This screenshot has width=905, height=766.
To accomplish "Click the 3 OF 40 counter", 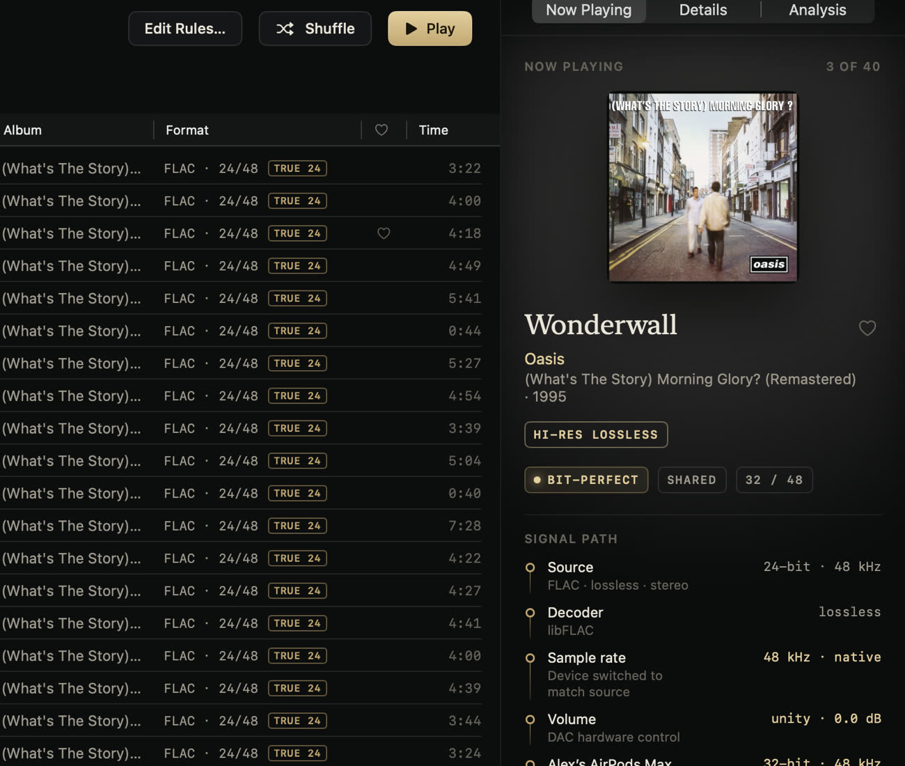I will [x=853, y=67].
